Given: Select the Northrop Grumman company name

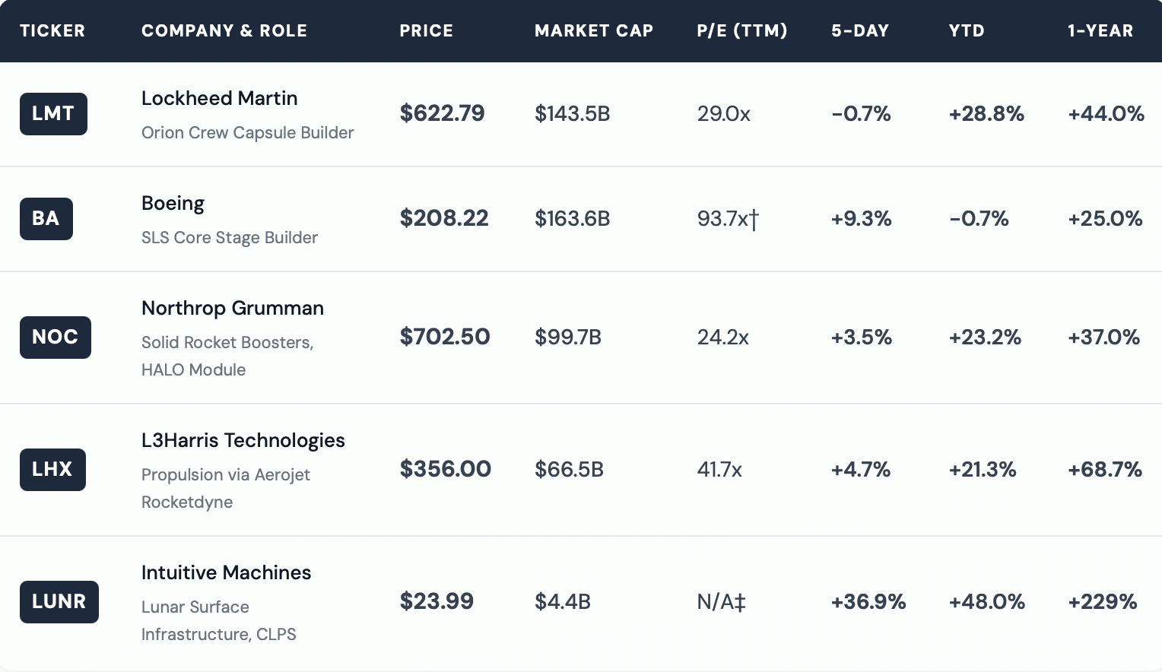Looking at the screenshot, I should click(x=232, y=309).
